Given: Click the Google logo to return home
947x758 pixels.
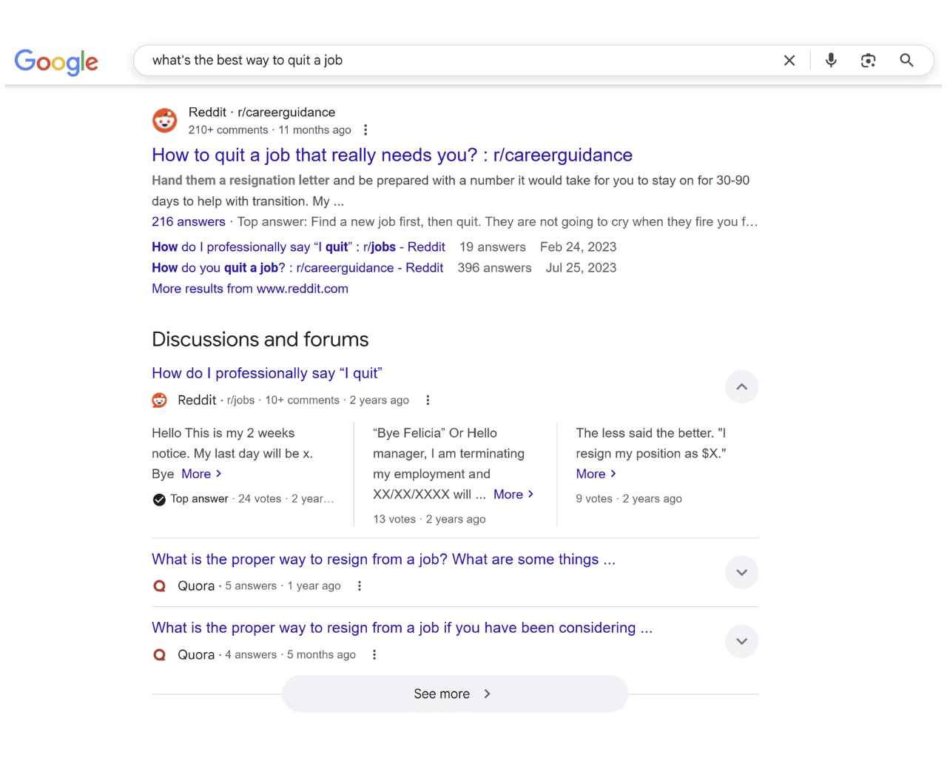Looking at the screenshot, I should click(56, 62).
